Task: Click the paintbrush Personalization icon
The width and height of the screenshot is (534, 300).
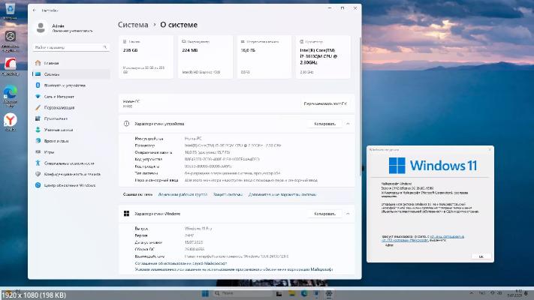Action: click(38, 107)
